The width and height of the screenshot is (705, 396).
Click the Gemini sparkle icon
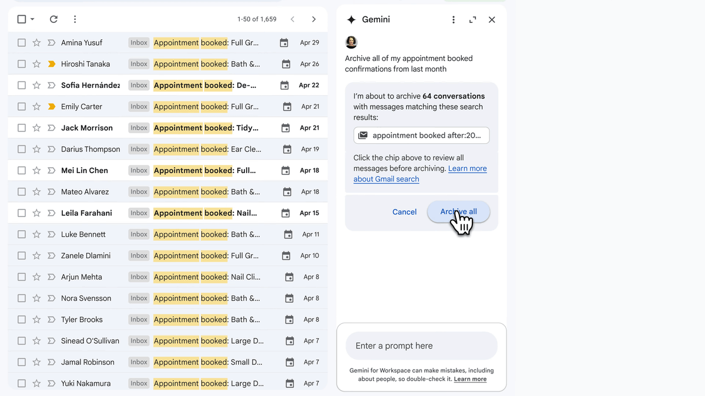coord(351,20)
